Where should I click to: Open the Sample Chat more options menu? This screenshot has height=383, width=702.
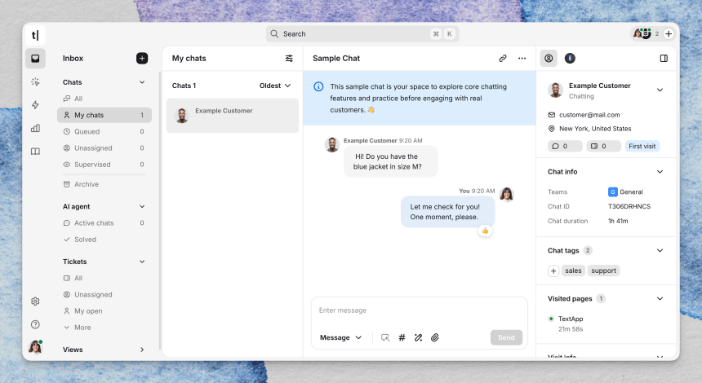[x=522, y=58]
